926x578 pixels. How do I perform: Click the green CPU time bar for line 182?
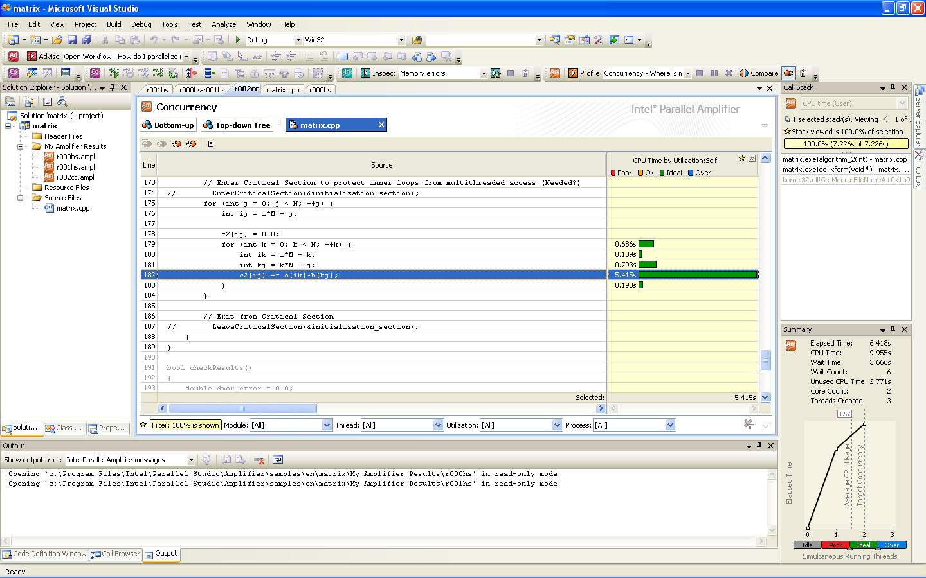(697, 275)
